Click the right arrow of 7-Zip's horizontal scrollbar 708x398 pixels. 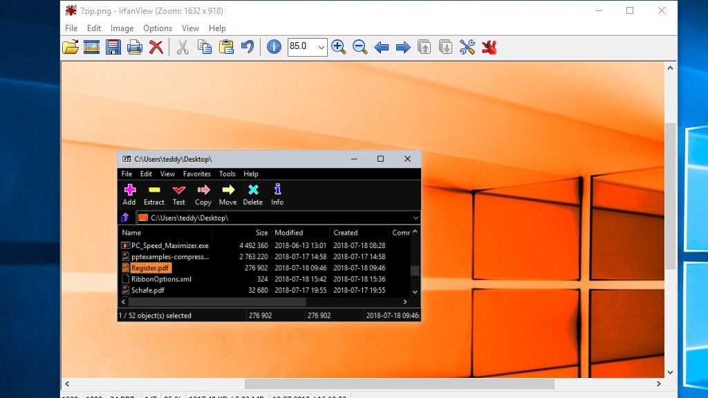coord(405,302)
